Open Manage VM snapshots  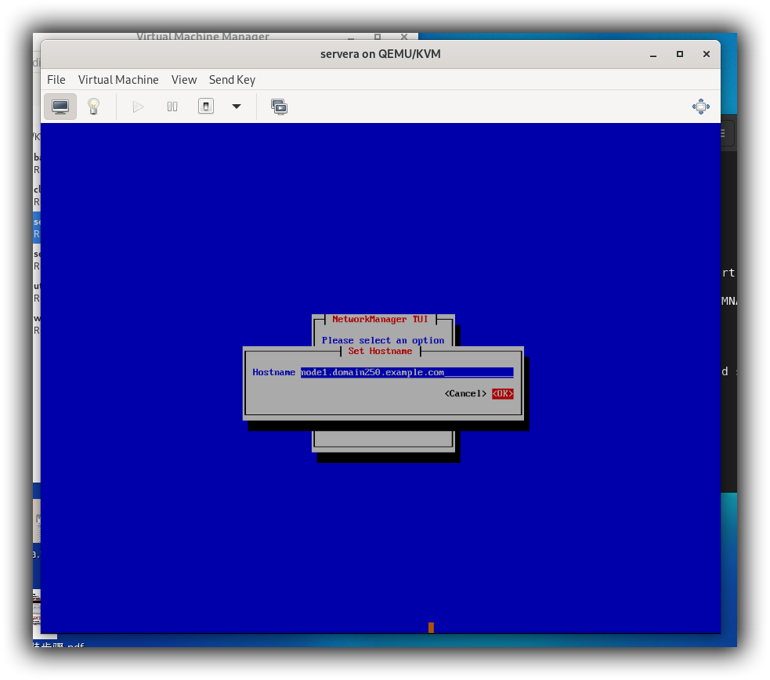pos(279,107)
